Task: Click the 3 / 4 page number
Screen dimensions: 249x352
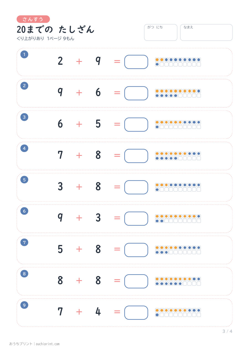Action: 227,331
